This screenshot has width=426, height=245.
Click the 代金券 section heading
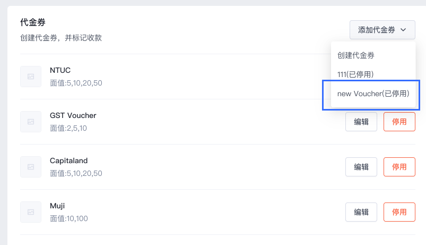tap(32, 22)
